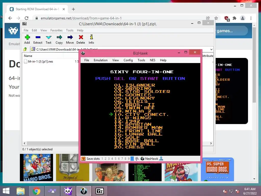Screen dimensions: 261x196
Task: Open the Legend of Zelda thumbnail
Action: coord(73,167)
